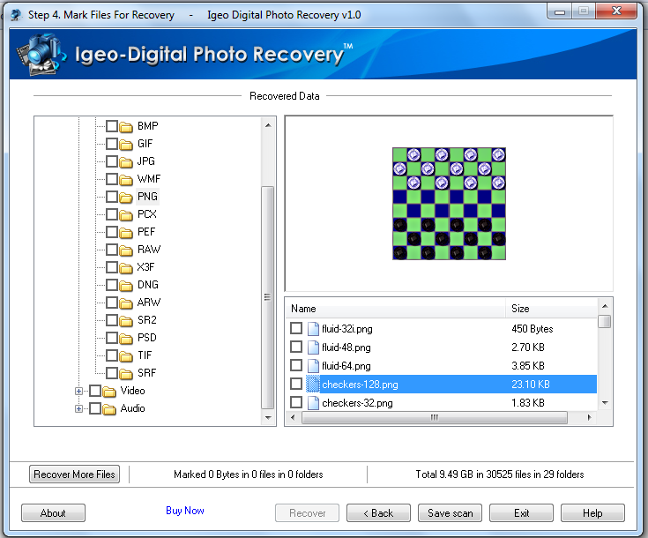Screen dimensions: 648x538
Task: Check the box for fluid-48.png
Action: point(296,347)
